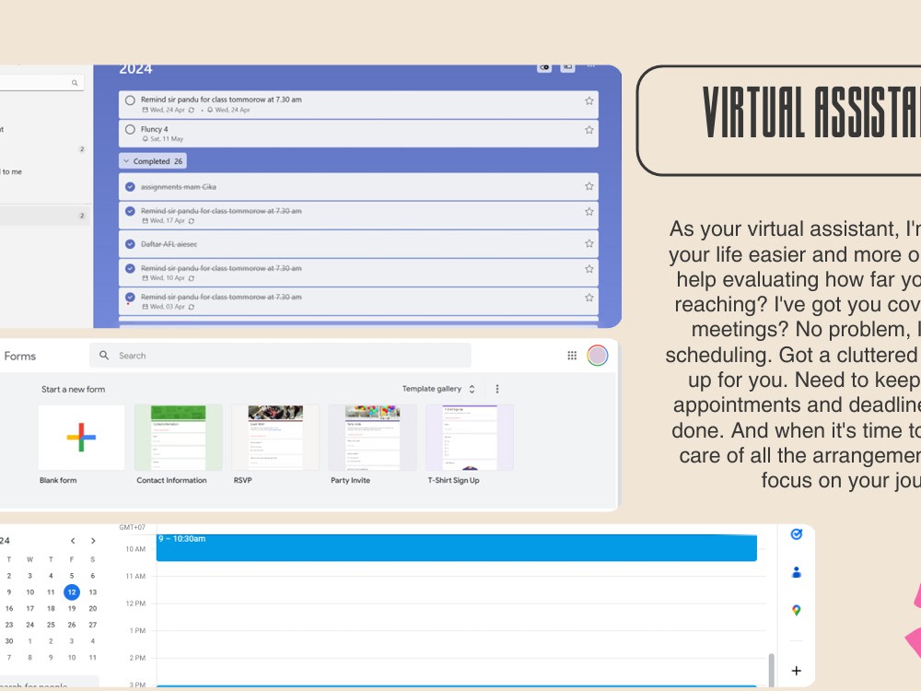
Task: Click the Forms logo text
Action: (20, 356)
